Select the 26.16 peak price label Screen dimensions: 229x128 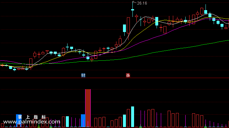click(142, 3)
